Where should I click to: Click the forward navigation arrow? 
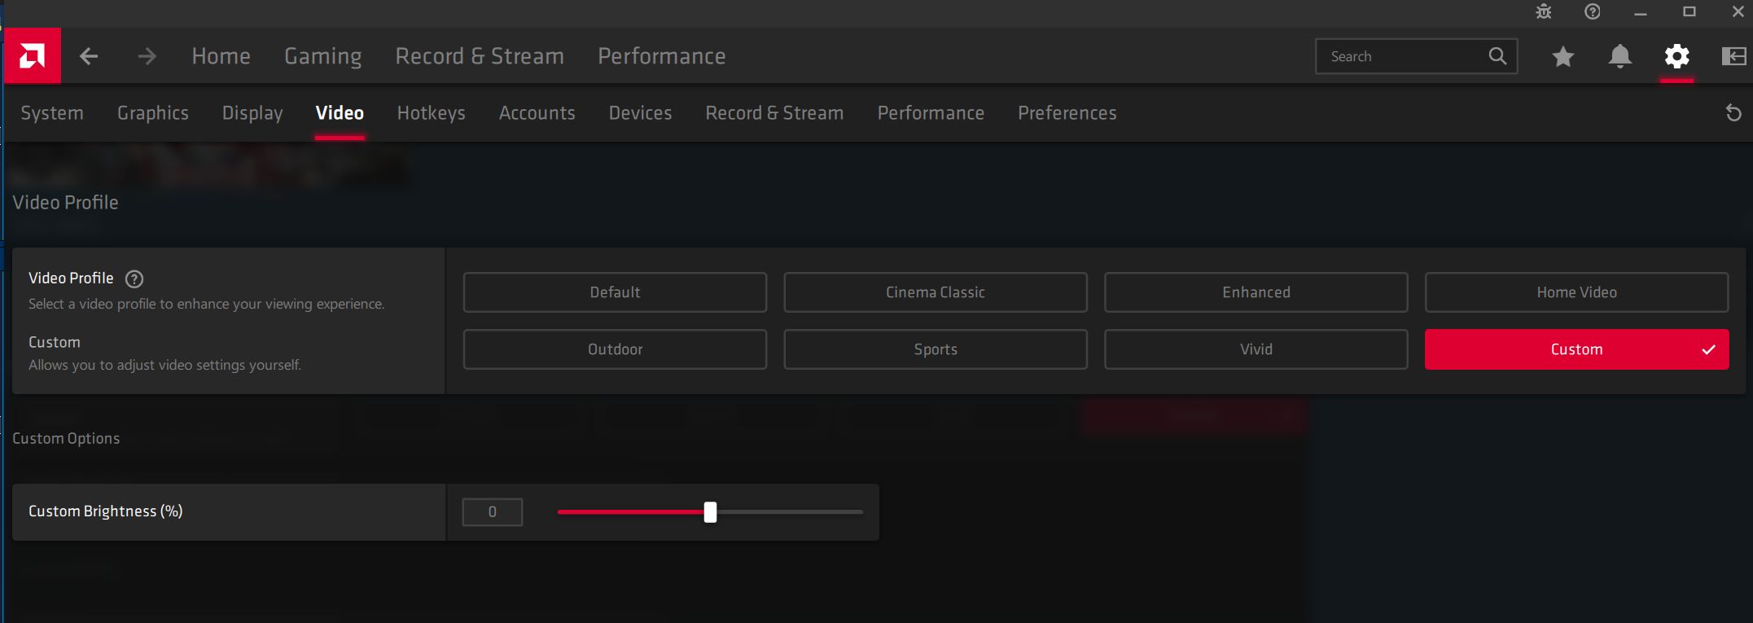(147, 56)
